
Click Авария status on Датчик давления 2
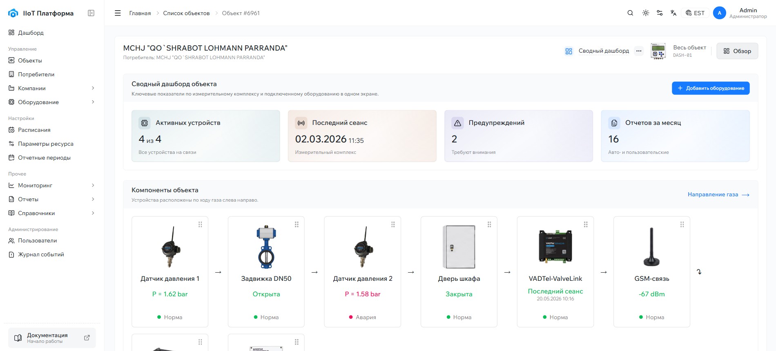coord(363,317)
